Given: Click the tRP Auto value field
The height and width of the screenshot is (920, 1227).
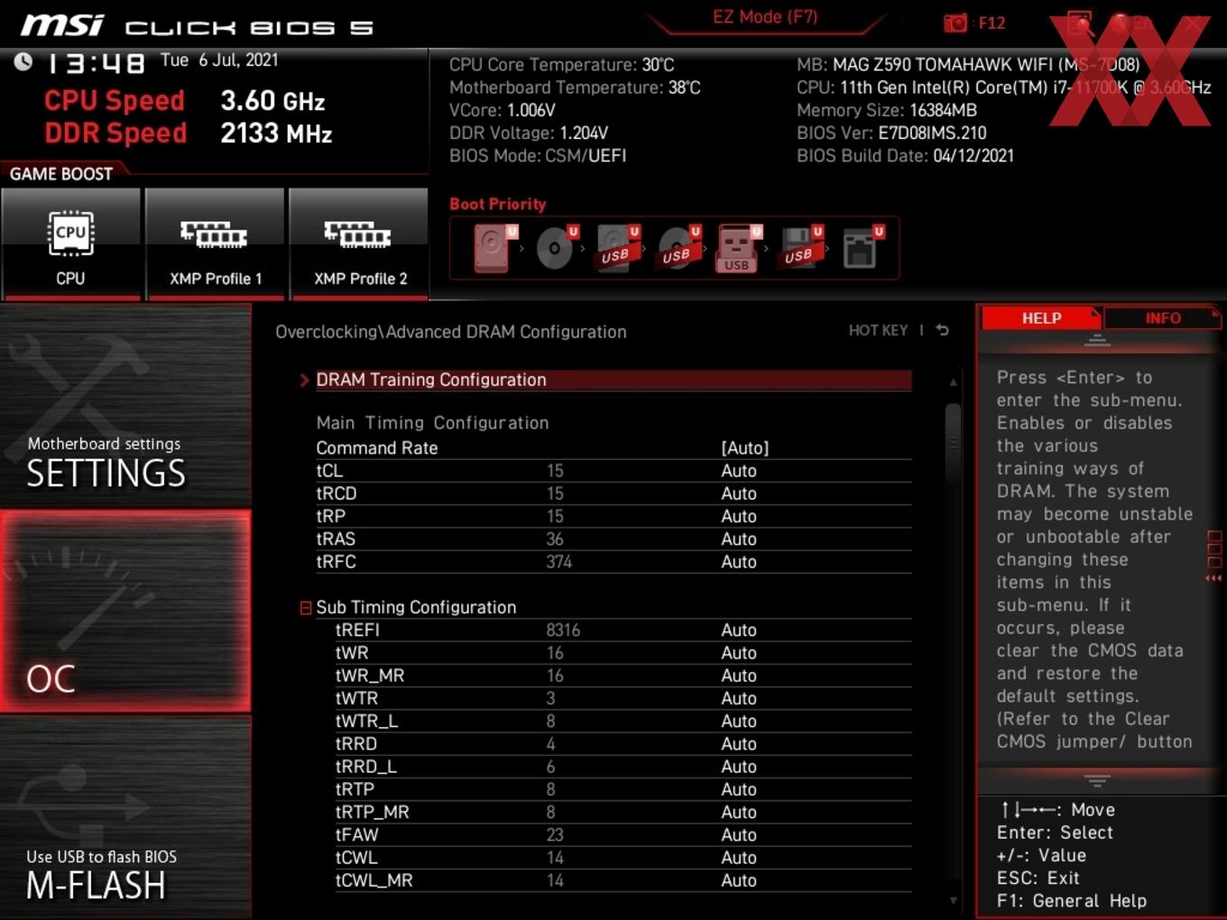Looking at the screenshot, I should 739,517.
